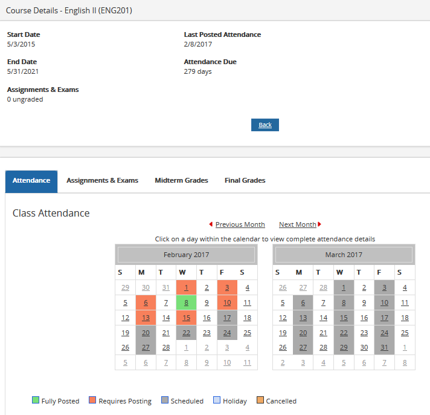Image resolution: width=430 pixels, height=415 pixels.
Task: Open the Previous Month link
Action: click(240, 224)
